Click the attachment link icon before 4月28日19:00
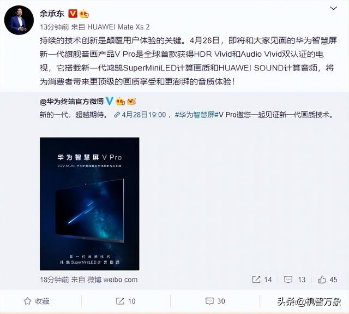 coord(117,115)
